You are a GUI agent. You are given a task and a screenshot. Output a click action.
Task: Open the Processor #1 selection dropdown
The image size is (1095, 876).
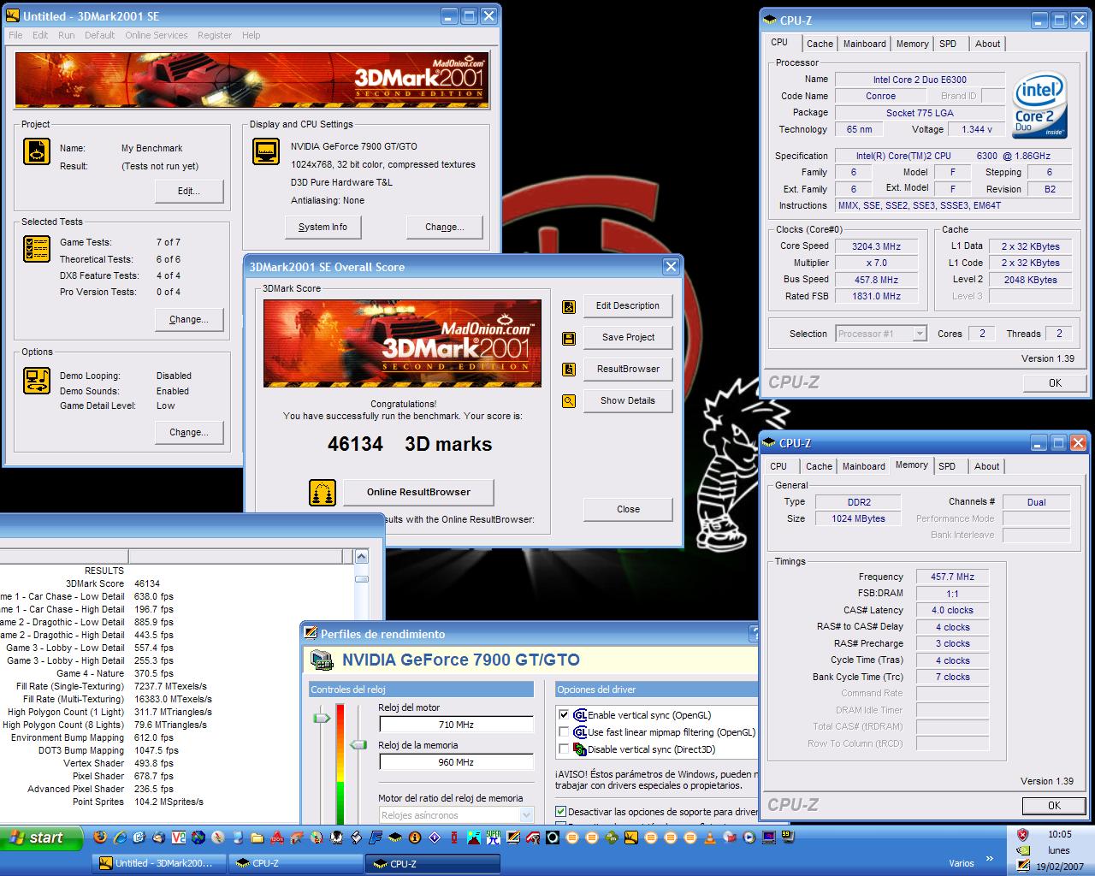[920, 334]
